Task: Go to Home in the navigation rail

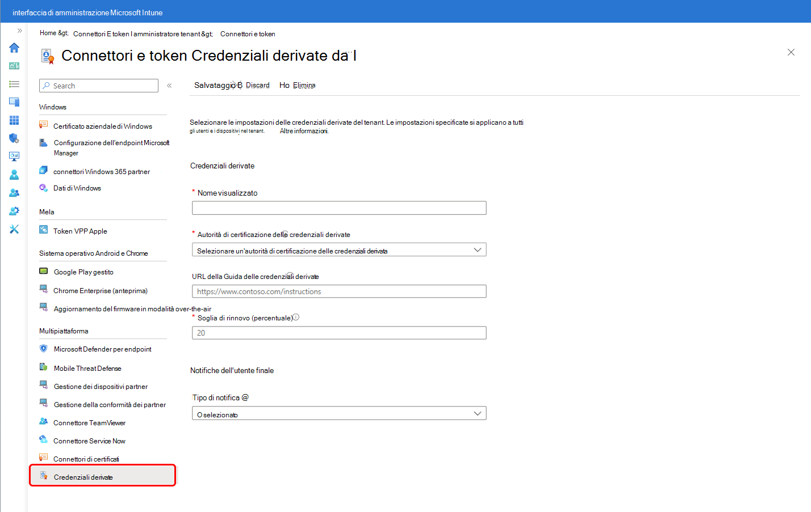Action: (14, 48)
